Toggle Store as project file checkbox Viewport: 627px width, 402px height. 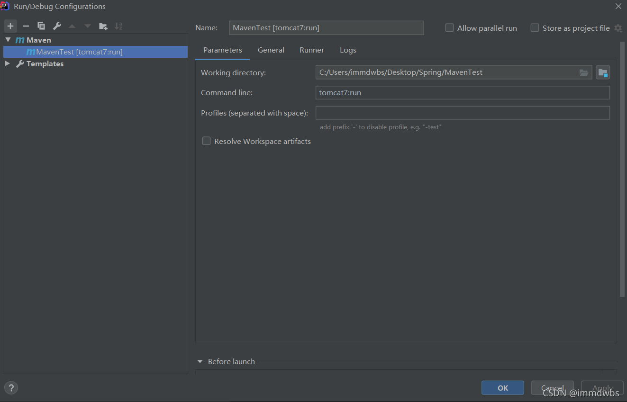pyautogui.click(x=535, y=28)
